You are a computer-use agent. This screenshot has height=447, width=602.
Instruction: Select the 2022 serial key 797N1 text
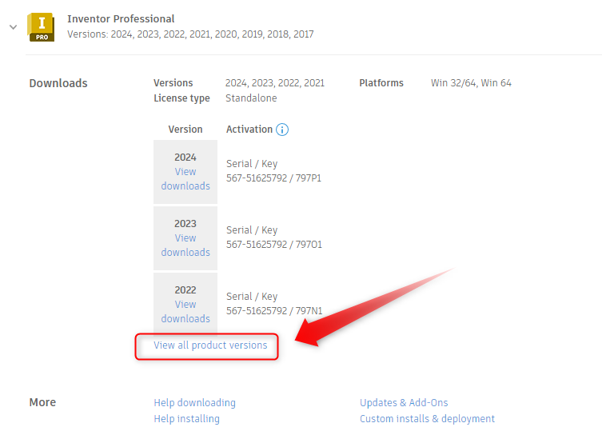[x=274, y=311]
